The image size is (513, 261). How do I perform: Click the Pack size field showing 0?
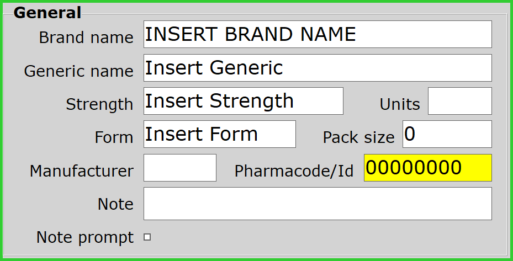[x=447, y=134]
